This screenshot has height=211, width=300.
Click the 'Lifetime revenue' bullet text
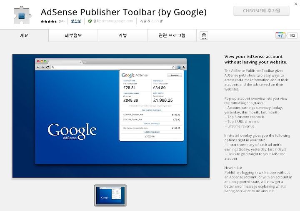(241, 126)
